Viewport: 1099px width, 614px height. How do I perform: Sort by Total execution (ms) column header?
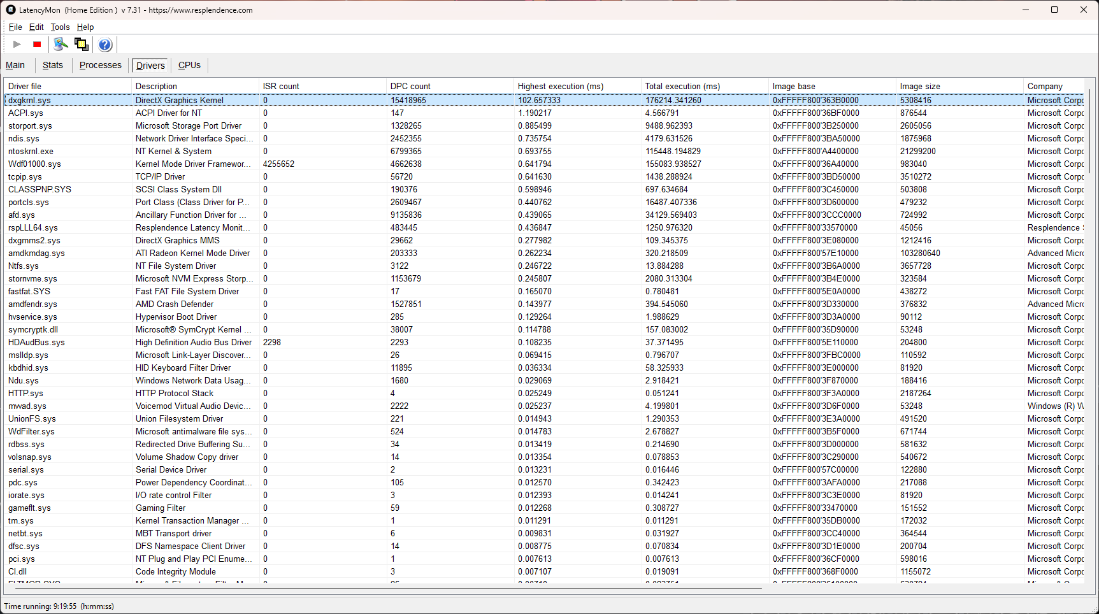click(x=705, y=86)
